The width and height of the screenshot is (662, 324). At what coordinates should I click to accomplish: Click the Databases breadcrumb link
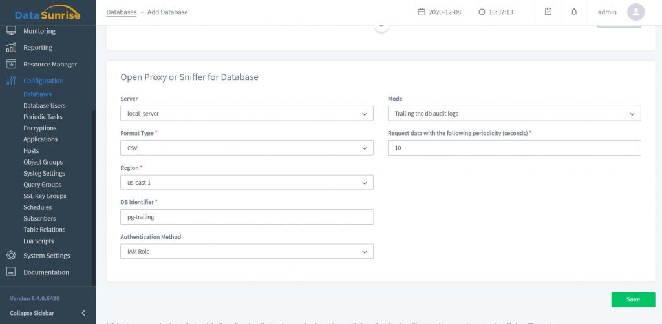point(120,12)
